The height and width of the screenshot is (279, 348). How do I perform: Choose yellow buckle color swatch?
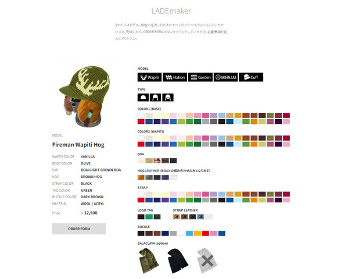198,233
